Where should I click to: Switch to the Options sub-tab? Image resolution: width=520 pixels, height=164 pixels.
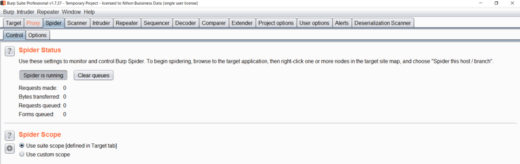tap(38, 35)
